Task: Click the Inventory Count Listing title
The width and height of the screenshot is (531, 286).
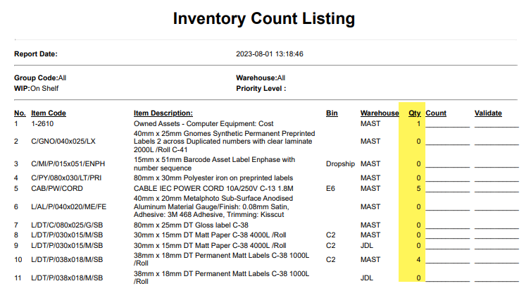Action: (264, 18)
